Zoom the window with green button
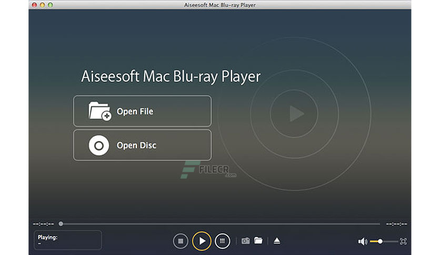This screenshot has width=440, height=255. 50,5
